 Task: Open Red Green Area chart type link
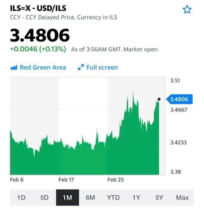(x=38, y=67)
